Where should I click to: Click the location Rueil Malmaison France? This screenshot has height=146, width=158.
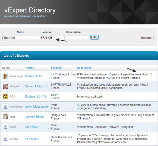pos(61,139)
